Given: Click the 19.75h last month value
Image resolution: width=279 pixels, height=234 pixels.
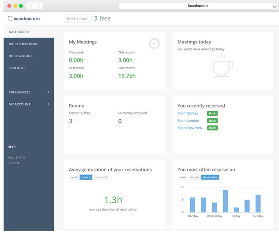Looking at the screenshot, I should click(x=127, y=76).
